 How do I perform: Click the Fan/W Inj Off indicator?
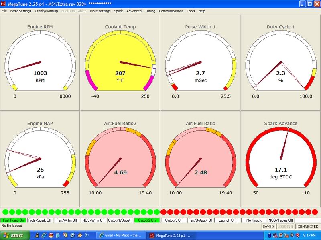pyautogui.click(x=67, y=220)
